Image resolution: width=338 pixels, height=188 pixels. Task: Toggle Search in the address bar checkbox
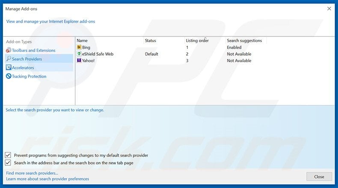click(8, 163)
